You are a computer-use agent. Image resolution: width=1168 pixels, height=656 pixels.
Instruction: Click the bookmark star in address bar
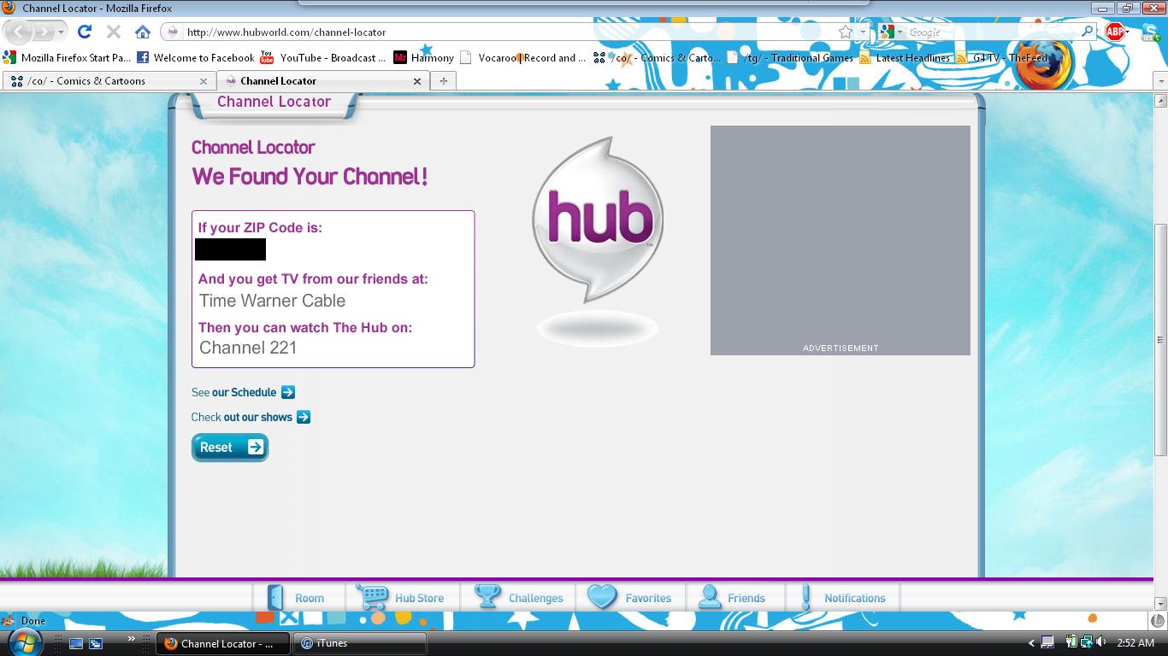coord(845,32)
